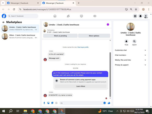Attach a file using the photo icon

48,103
